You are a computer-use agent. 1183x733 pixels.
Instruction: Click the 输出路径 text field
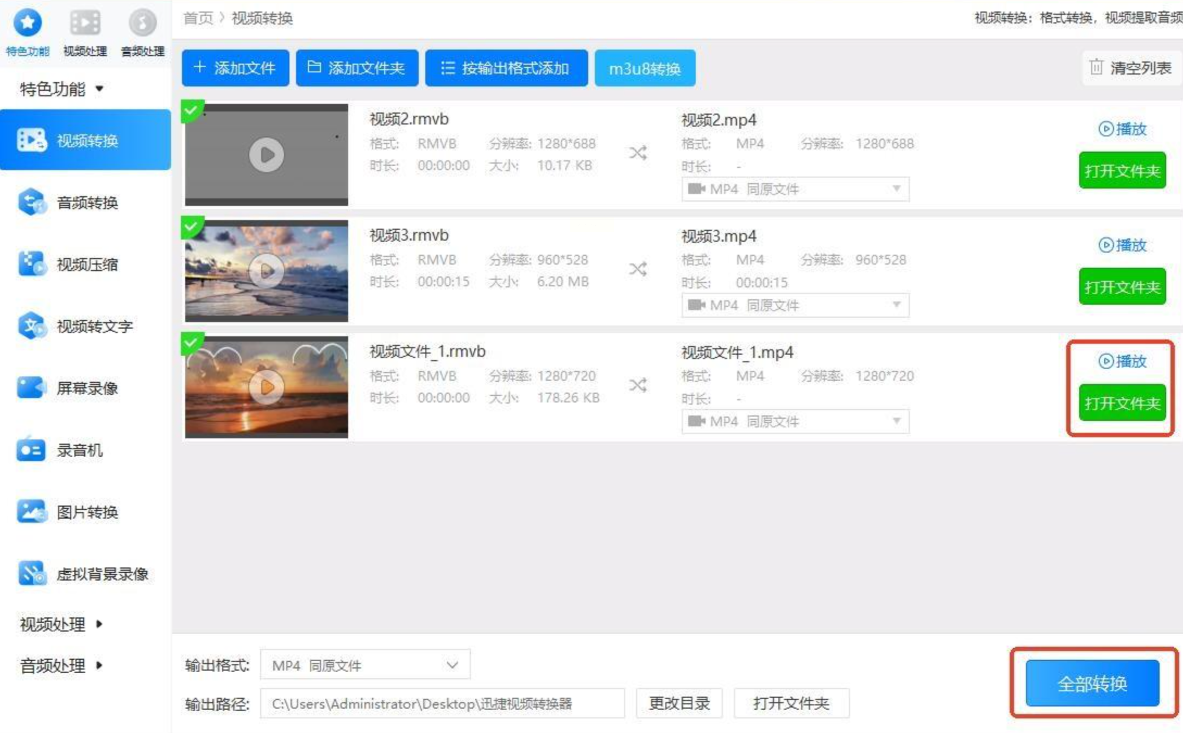coord(442,704)
